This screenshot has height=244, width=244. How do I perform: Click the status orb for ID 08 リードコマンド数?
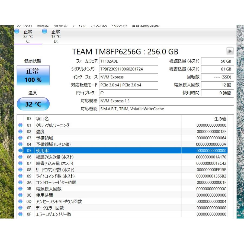(x=20, y=170)
